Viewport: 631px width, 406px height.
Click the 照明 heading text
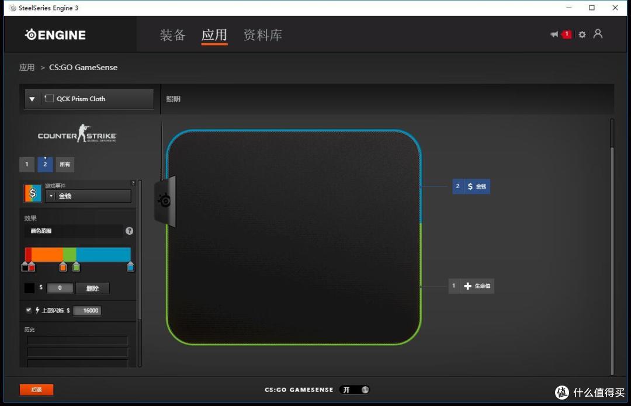click(x=174, y=99)
